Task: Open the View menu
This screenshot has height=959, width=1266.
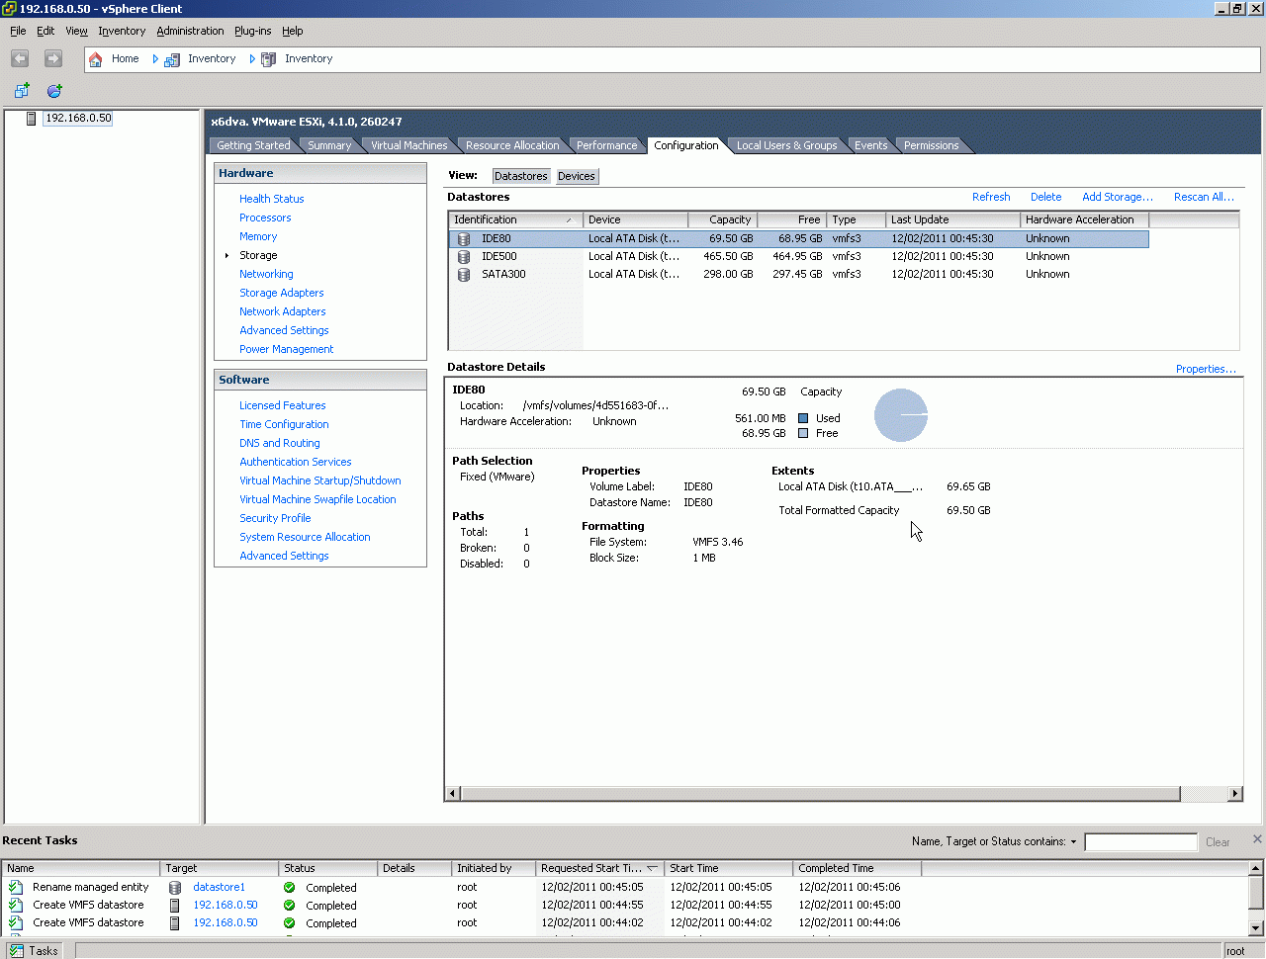Action: click(x=76, y=31)
